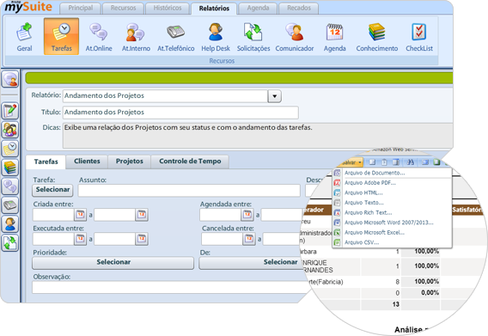
Task: Choose Arquivo Adobe PDF export option
Action: point(369,183)
